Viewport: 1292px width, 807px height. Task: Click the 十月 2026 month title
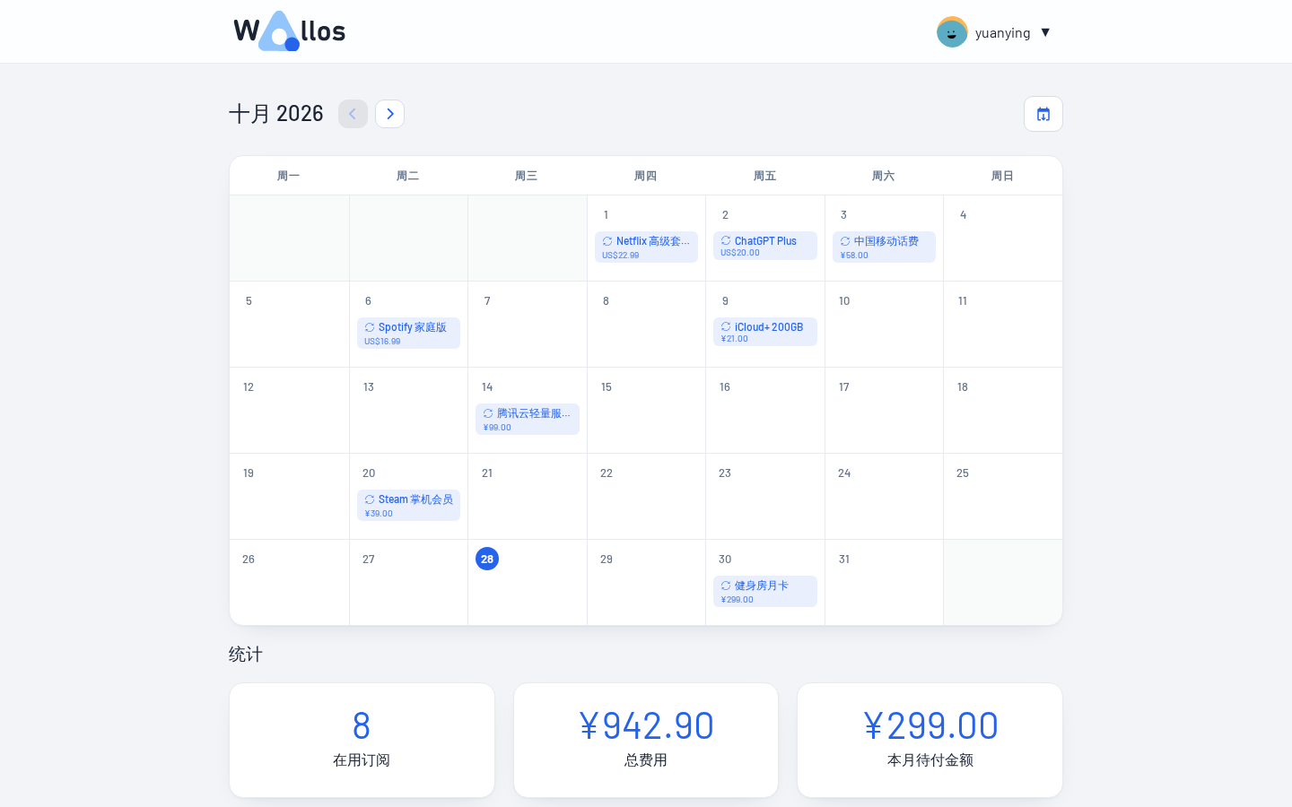point(276,114)
